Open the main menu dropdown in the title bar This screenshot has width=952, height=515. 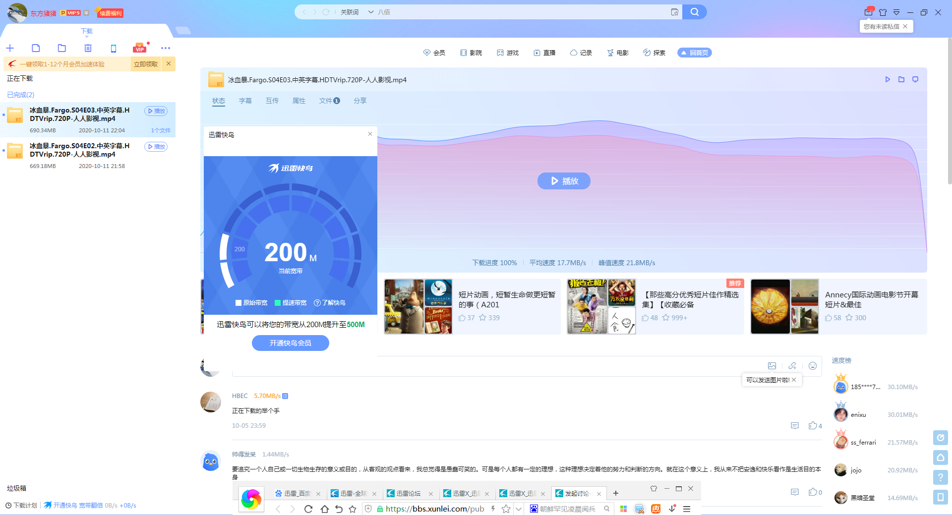pyautogui.click(x=896, y=12)
